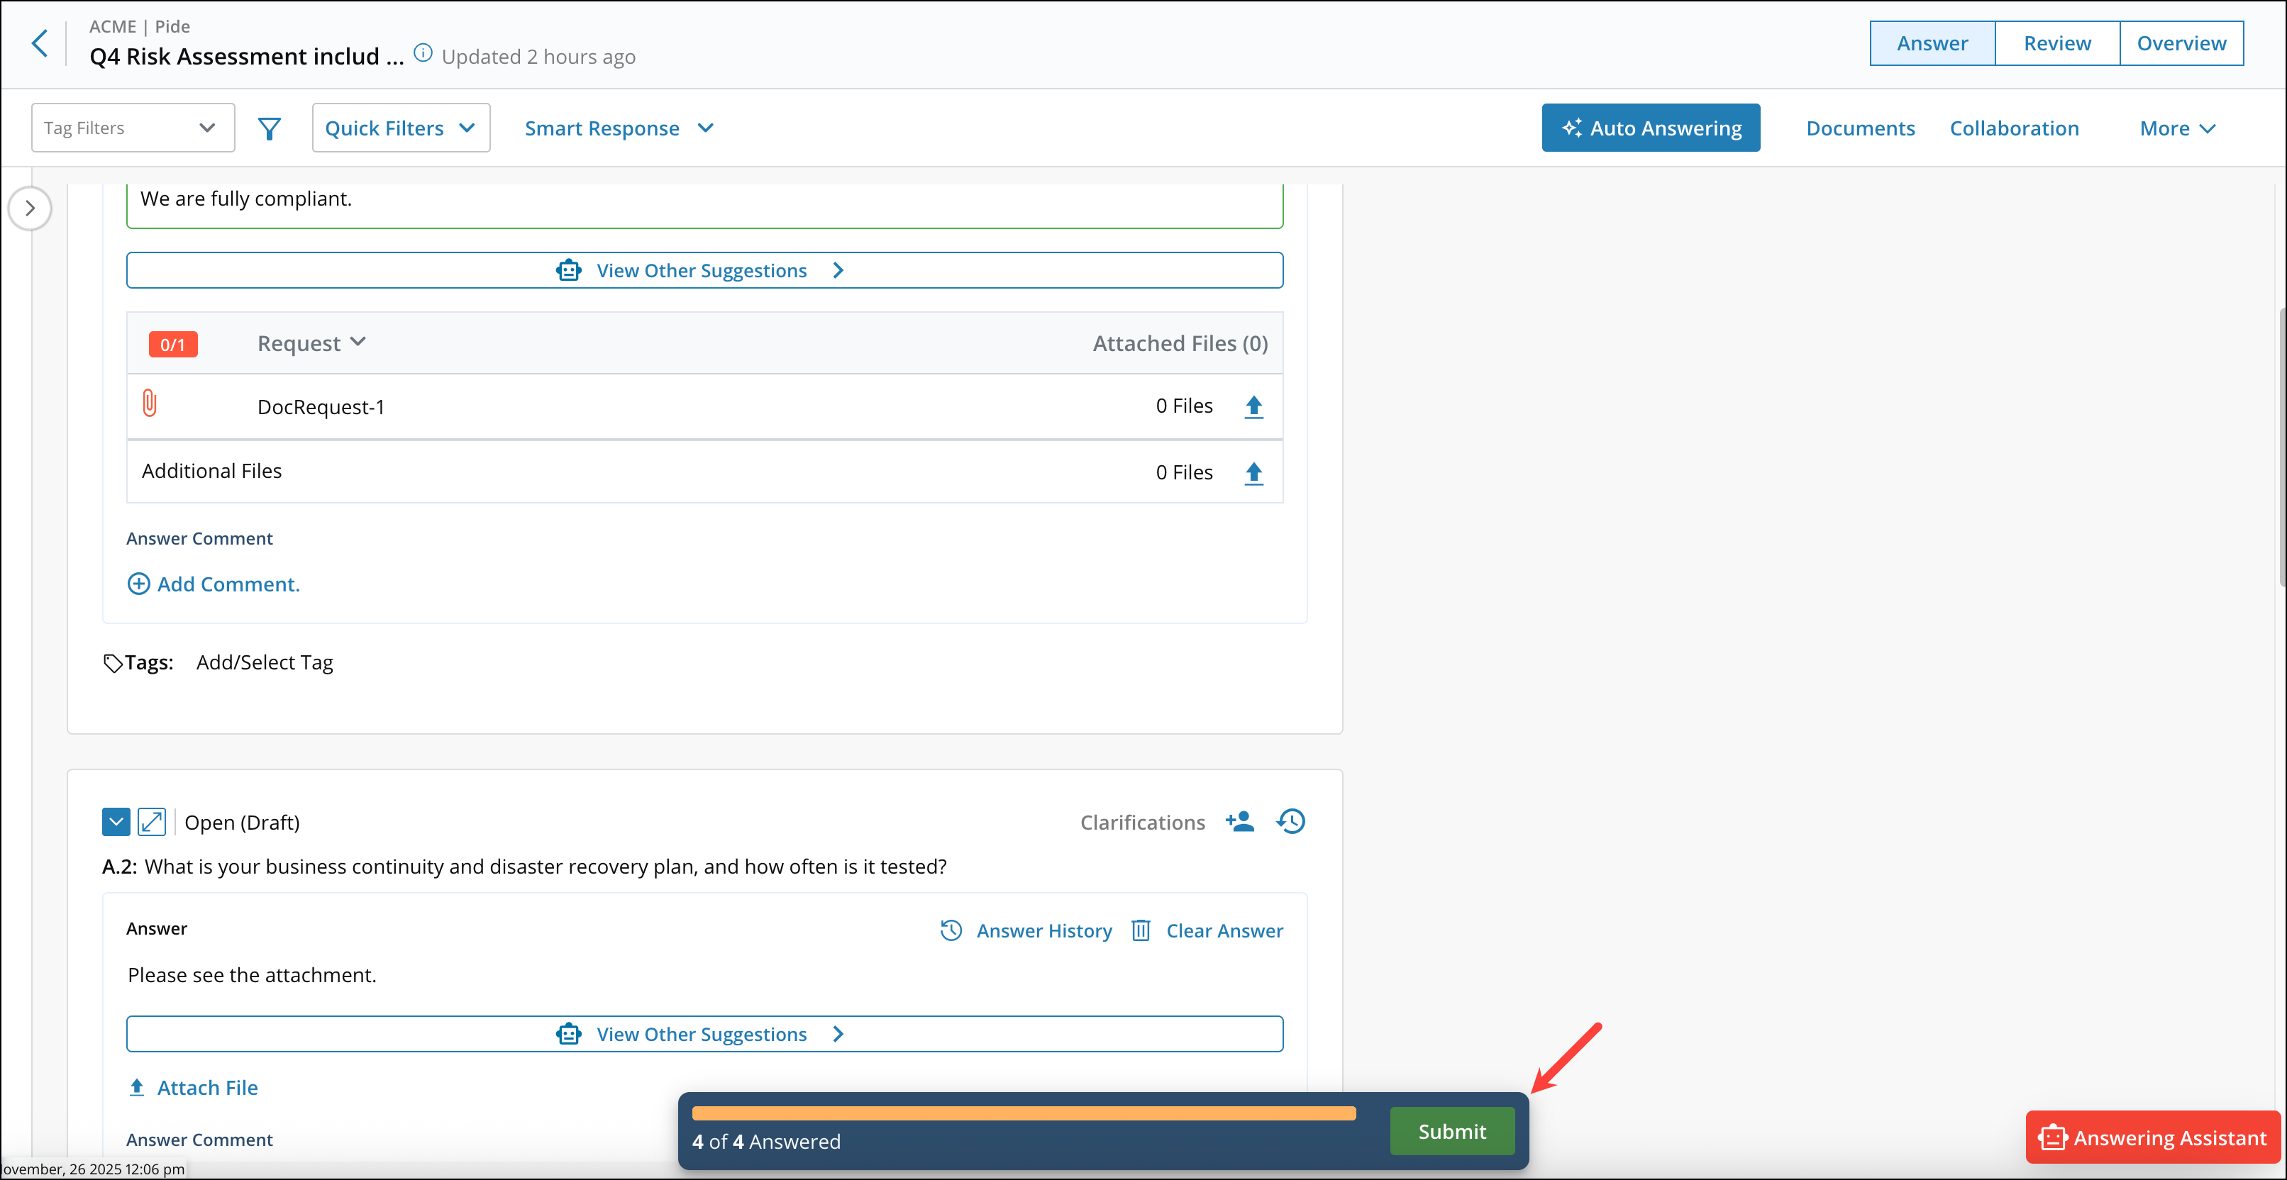
Task: Open Answer History via the clock icon
Action: [x=950, y=930]
